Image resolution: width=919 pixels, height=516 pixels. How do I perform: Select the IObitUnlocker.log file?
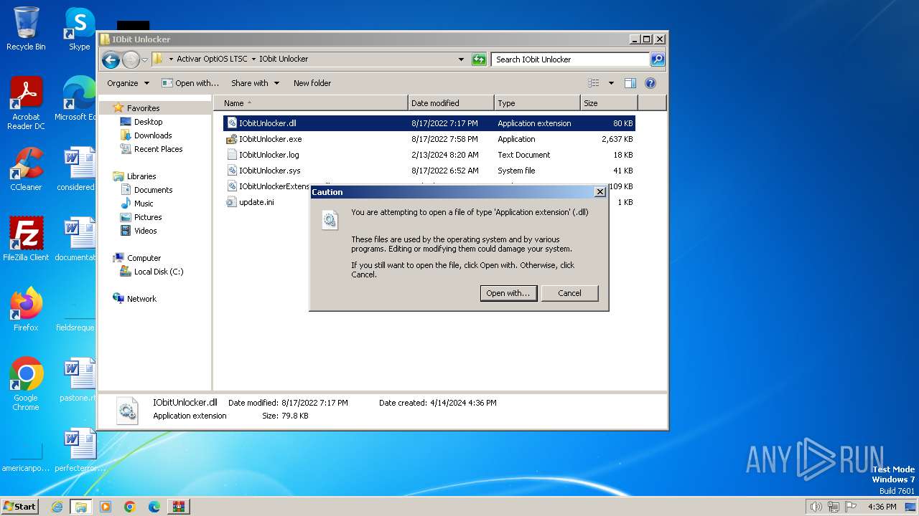pyautogui.click(x=429, y=155)
